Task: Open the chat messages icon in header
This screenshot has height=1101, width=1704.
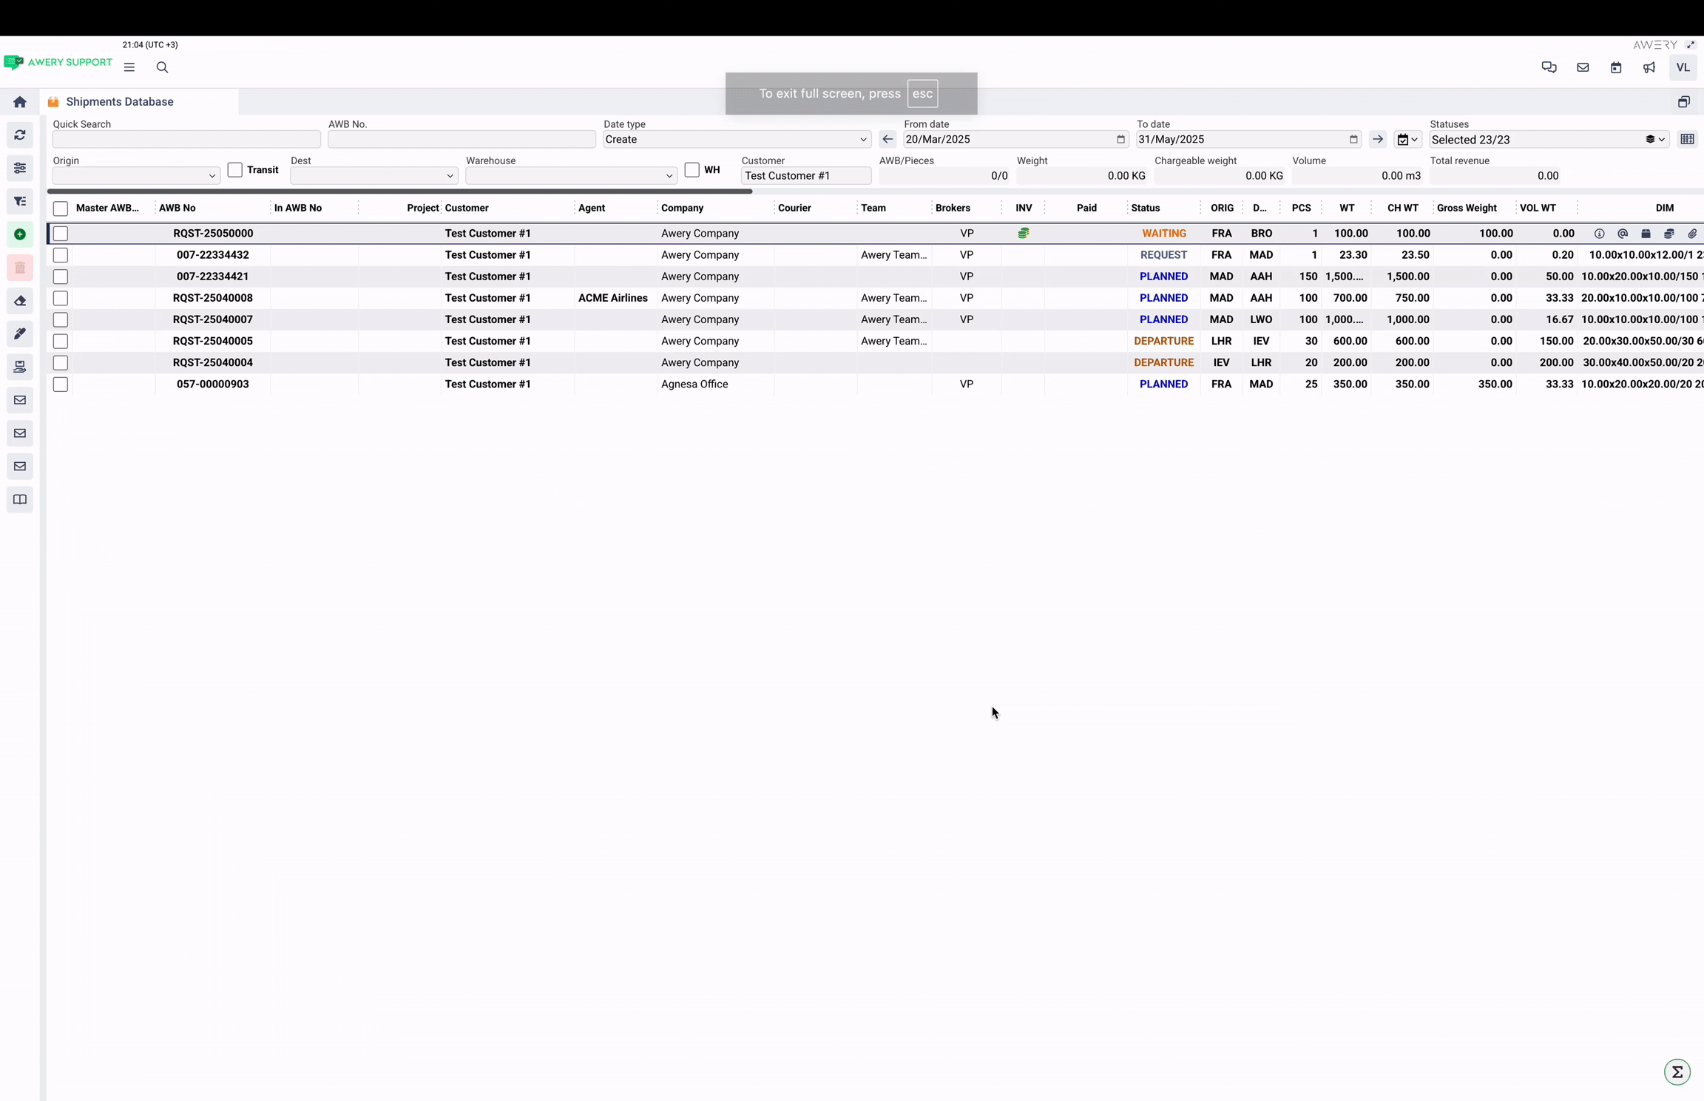Action: [x=1549, y=67]
